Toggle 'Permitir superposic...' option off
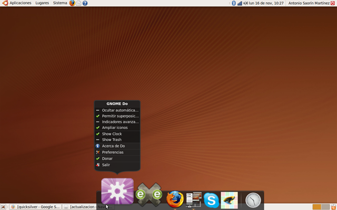337x210 pixels. coord(120,116)
